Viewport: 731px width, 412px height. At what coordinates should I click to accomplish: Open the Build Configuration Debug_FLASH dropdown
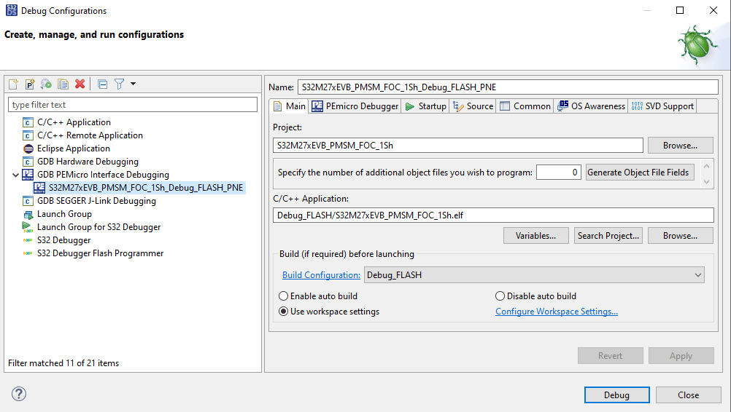click(534, 275)
